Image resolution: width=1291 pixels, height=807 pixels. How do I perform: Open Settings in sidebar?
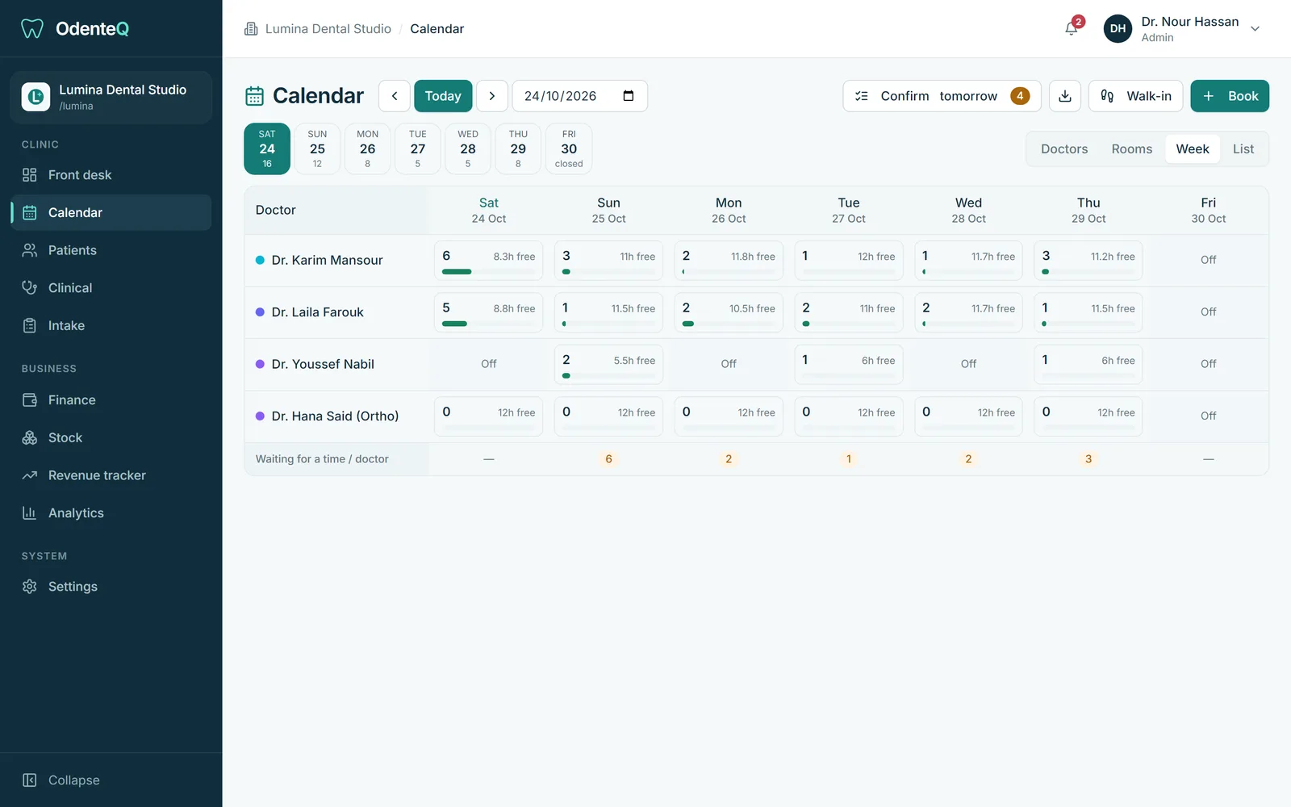point(111,587)
